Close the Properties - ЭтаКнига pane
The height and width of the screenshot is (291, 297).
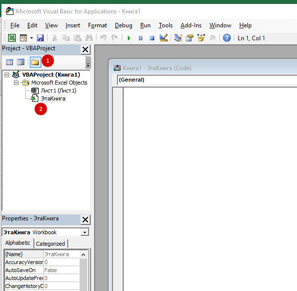pos(85,219)
